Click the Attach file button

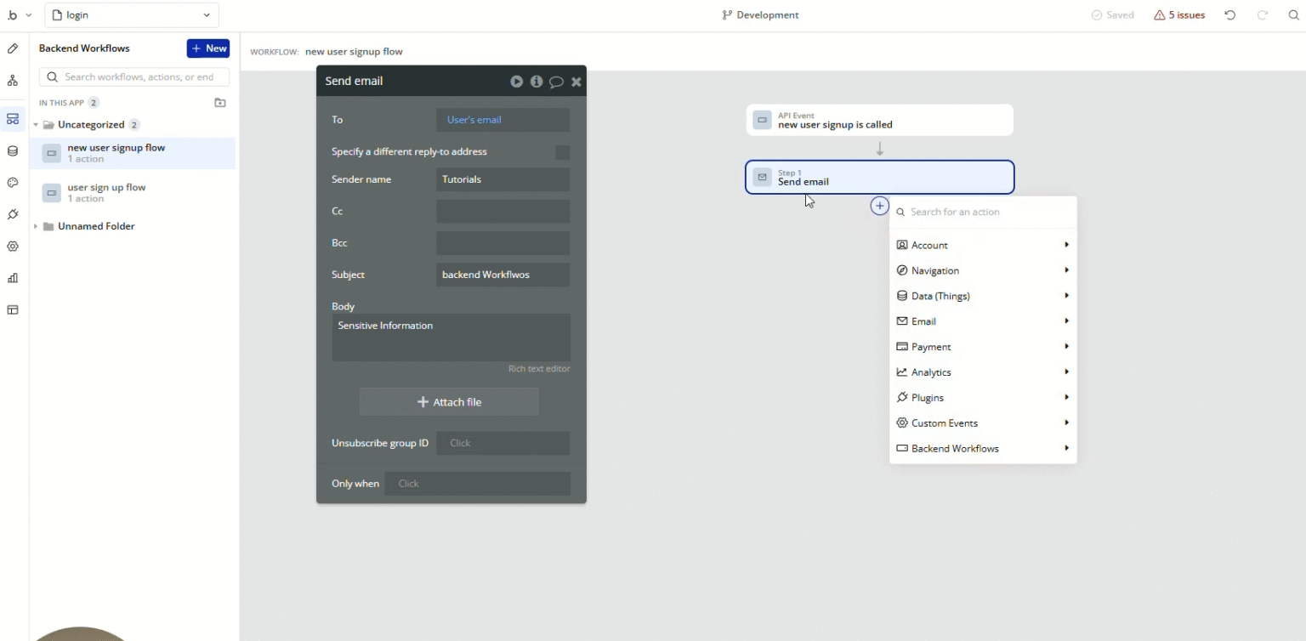pyautogui.click(x=449, y=401)
